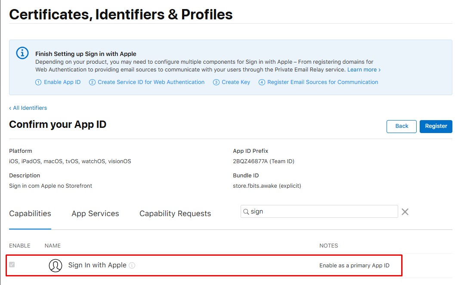Click info icon next to Sign In with Apple

132,266
